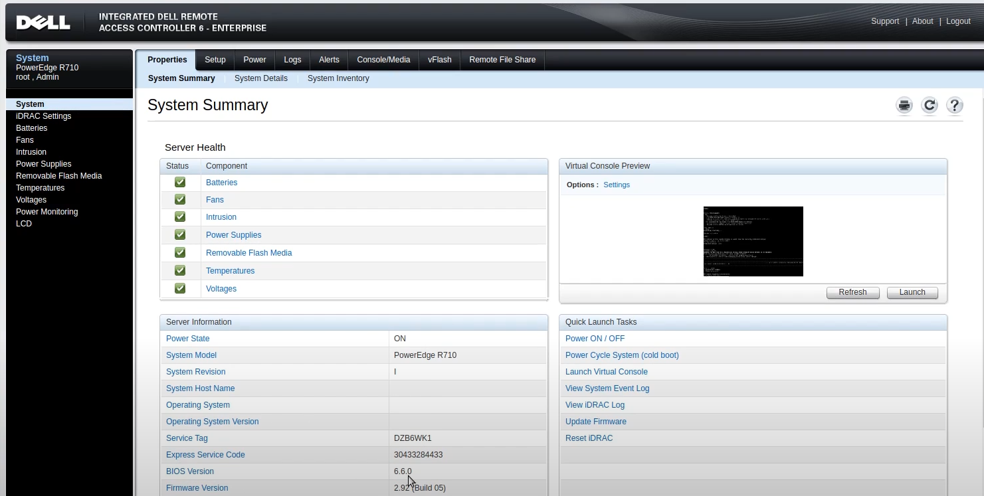Click Power Cycle System (cold boot)
Image resolution: width=984 pixels, height=496 pixels.
622,355
